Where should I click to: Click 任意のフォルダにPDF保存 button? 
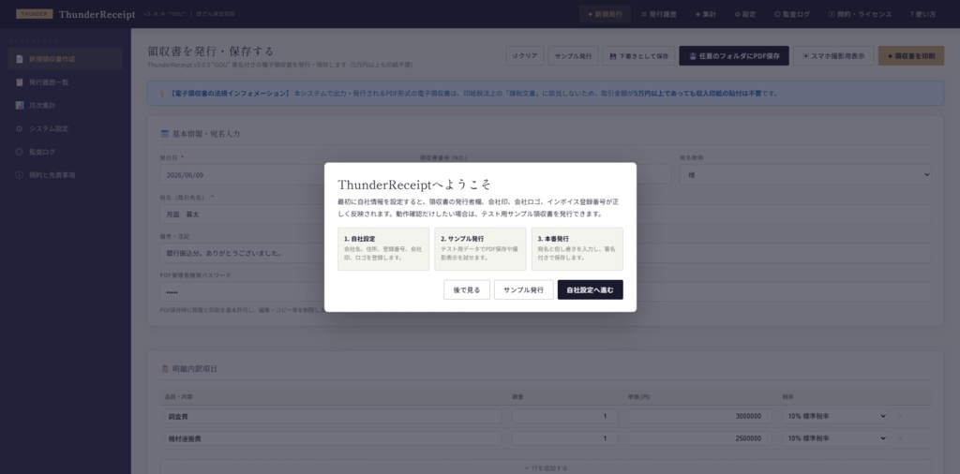[734, 55]
